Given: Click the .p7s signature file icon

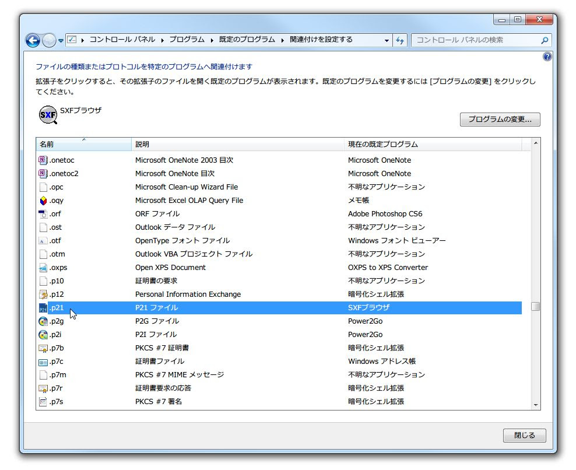Looking at the screenshot, I should (x=43, y=402).
